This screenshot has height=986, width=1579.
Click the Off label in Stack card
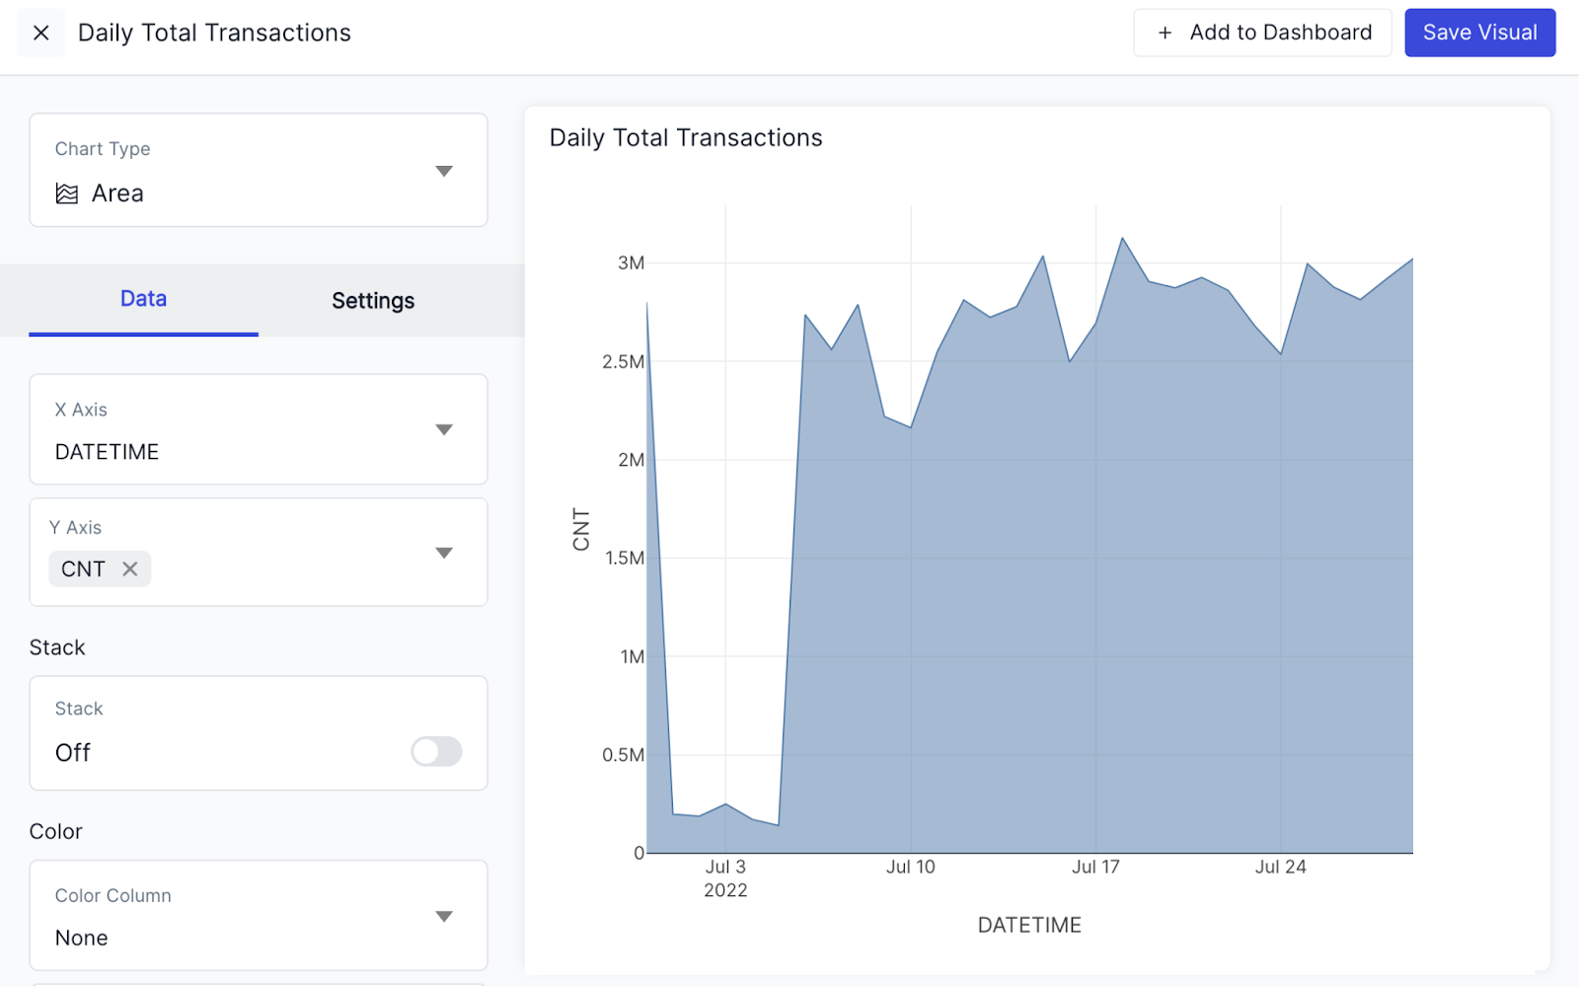73,753
